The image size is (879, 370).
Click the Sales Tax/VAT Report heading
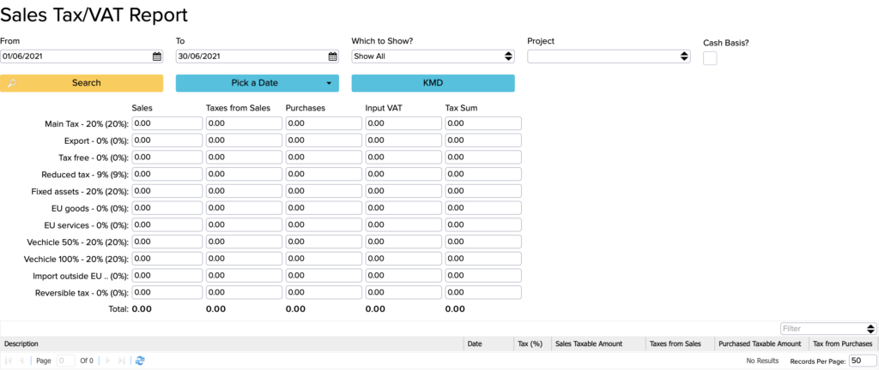click(94, 15)
